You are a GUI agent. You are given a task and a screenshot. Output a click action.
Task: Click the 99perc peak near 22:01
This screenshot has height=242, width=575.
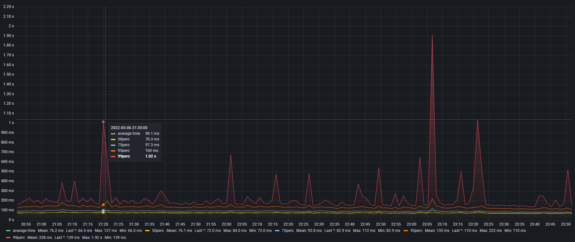pos(231,155)
